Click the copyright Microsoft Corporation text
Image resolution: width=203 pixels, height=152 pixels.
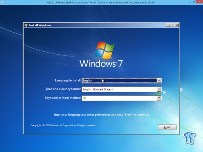coord(64,125)
